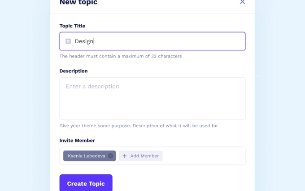305x191 pixels.
Task: Click the grid icon in Topic Title field
Action: coord(68,41)
